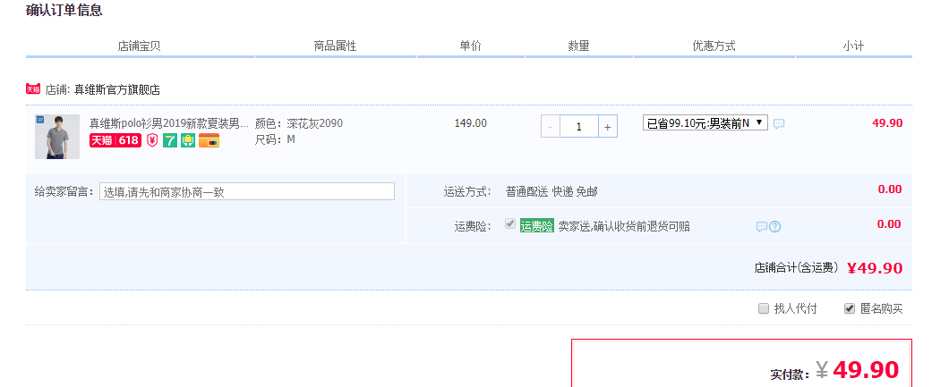The height and width of the screenshot is (387, 949).
Task: Click the 数量 column header
Action: click(x=578, y=46)
